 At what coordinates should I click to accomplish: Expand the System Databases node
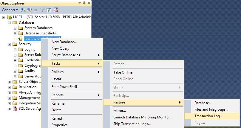(15, 28)
